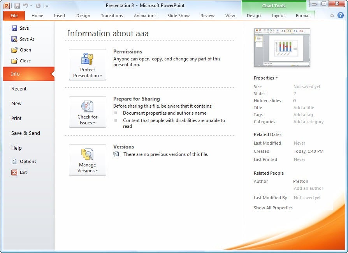Click the Versions document icon beside the no-versions text

click(x=116, y=154)
